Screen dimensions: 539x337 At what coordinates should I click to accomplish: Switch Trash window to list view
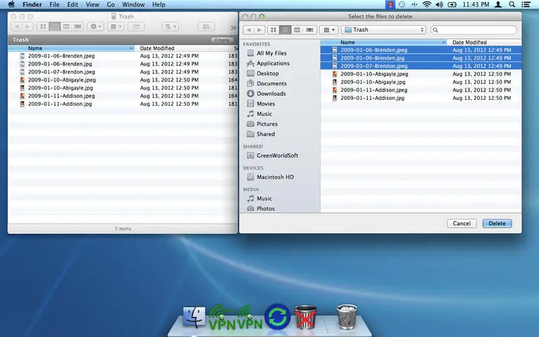55,26
